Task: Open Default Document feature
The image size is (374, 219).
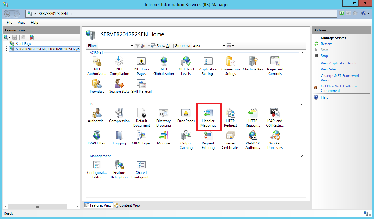Action: [x=142, y=118]
